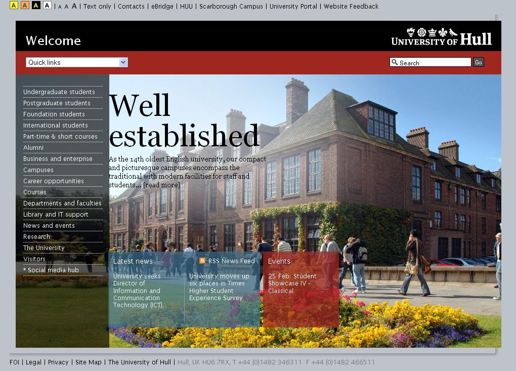Read the ICT Director news story
516x371 pixels.
click(x=138, y=291)
